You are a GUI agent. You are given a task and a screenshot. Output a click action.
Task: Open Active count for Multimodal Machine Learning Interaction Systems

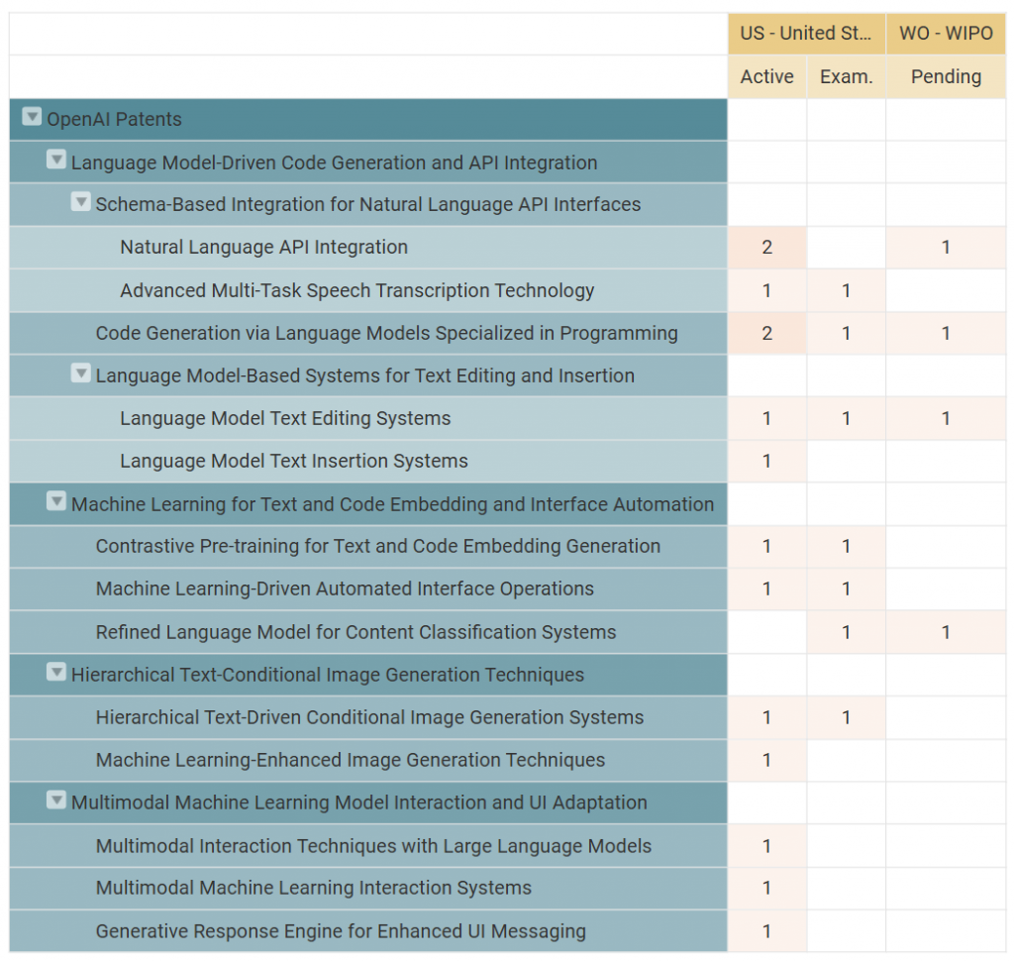click(x=767, y=889)
